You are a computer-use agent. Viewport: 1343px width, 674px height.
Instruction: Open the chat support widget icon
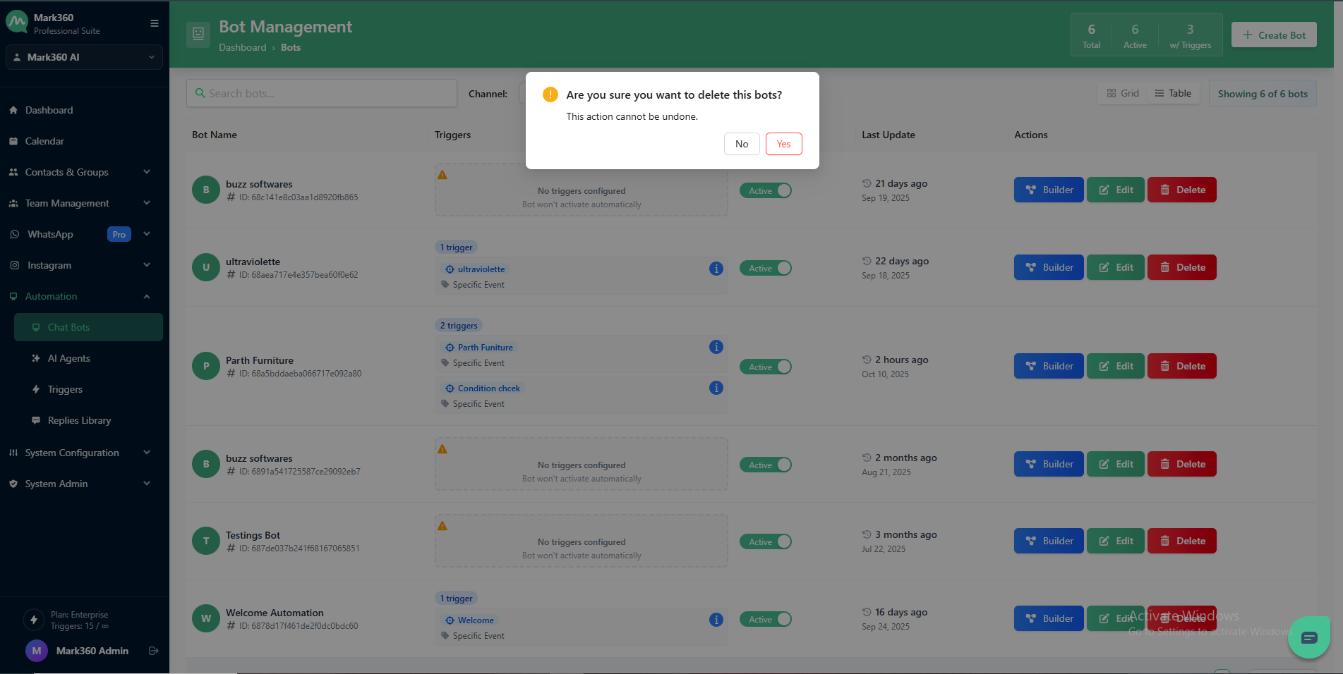coord(1308,637)
